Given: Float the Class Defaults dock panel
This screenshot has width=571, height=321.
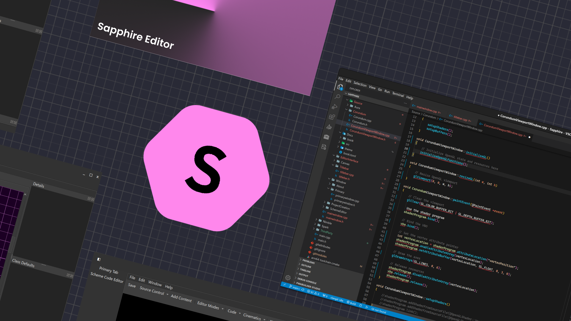Looking at the screenshot, I should [68, 275].
